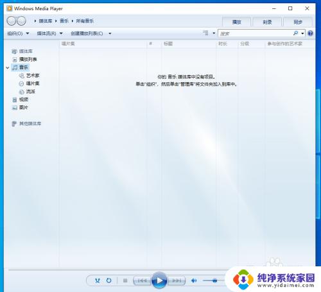Image resolution: width=321 pixels, height=292 pixels.
Task: Open breadcrumb arrow before 音乐
Action: click(56, 21)
